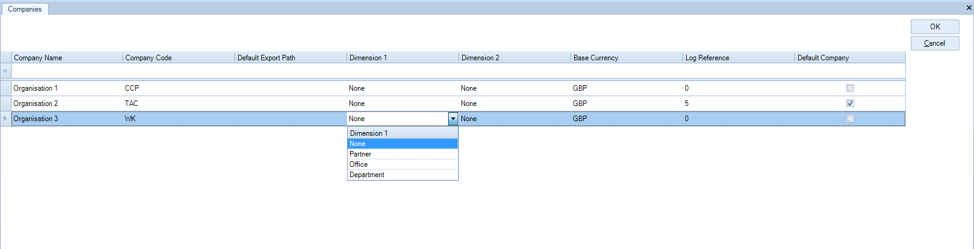Screen dimensions: 974x249
Task: Uncheck Default Company for Organisation 2
Action: [850, 103]
